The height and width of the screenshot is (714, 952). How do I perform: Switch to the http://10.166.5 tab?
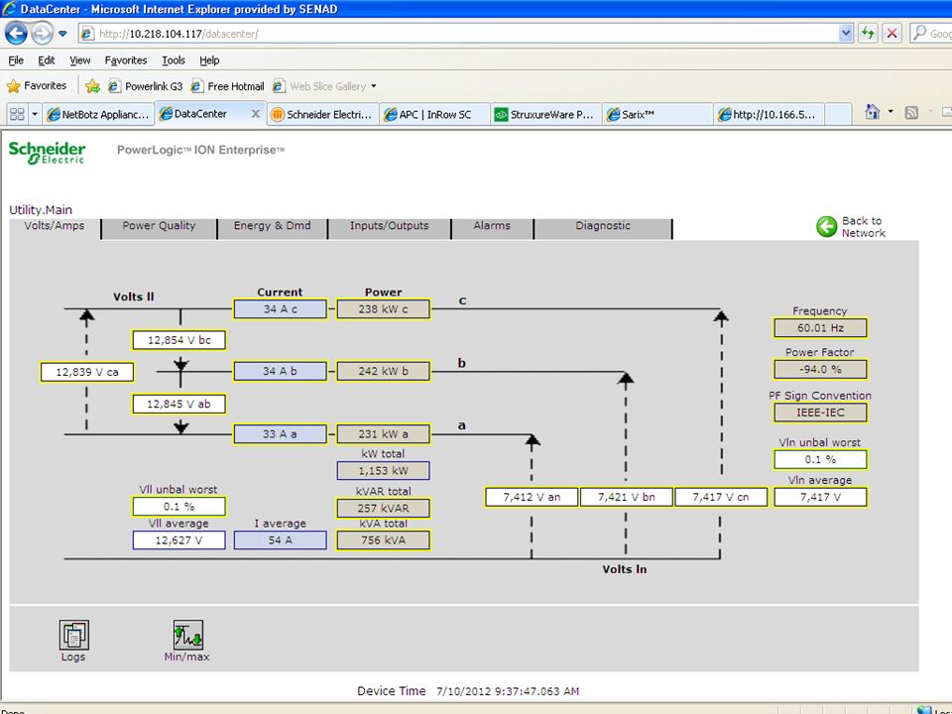click(769, 114)
